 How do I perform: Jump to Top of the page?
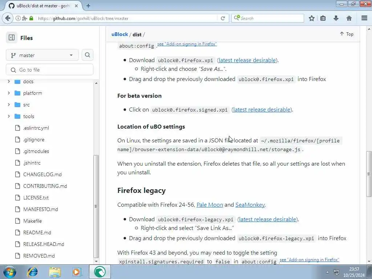(x=347, y=34)
